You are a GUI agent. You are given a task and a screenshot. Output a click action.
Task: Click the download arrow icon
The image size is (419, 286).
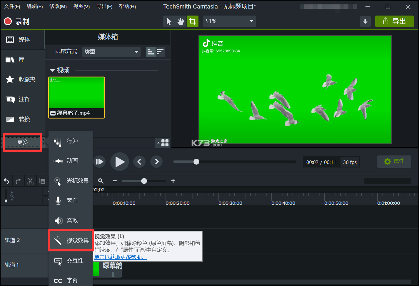[x=365, y=21]
